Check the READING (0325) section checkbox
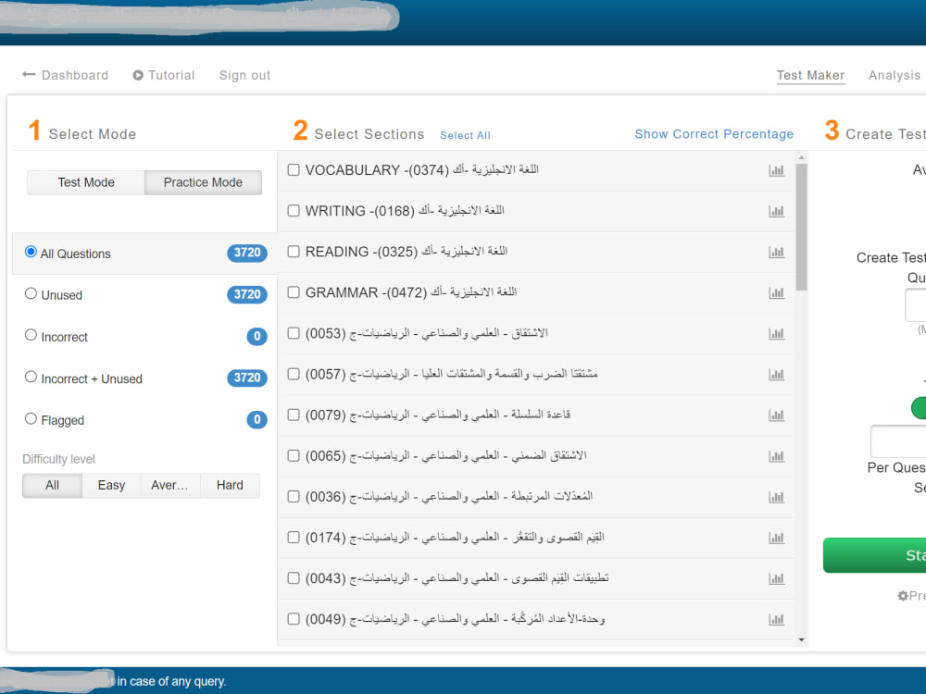The height and width of the screenshot is (694, 926). [294, 252]
